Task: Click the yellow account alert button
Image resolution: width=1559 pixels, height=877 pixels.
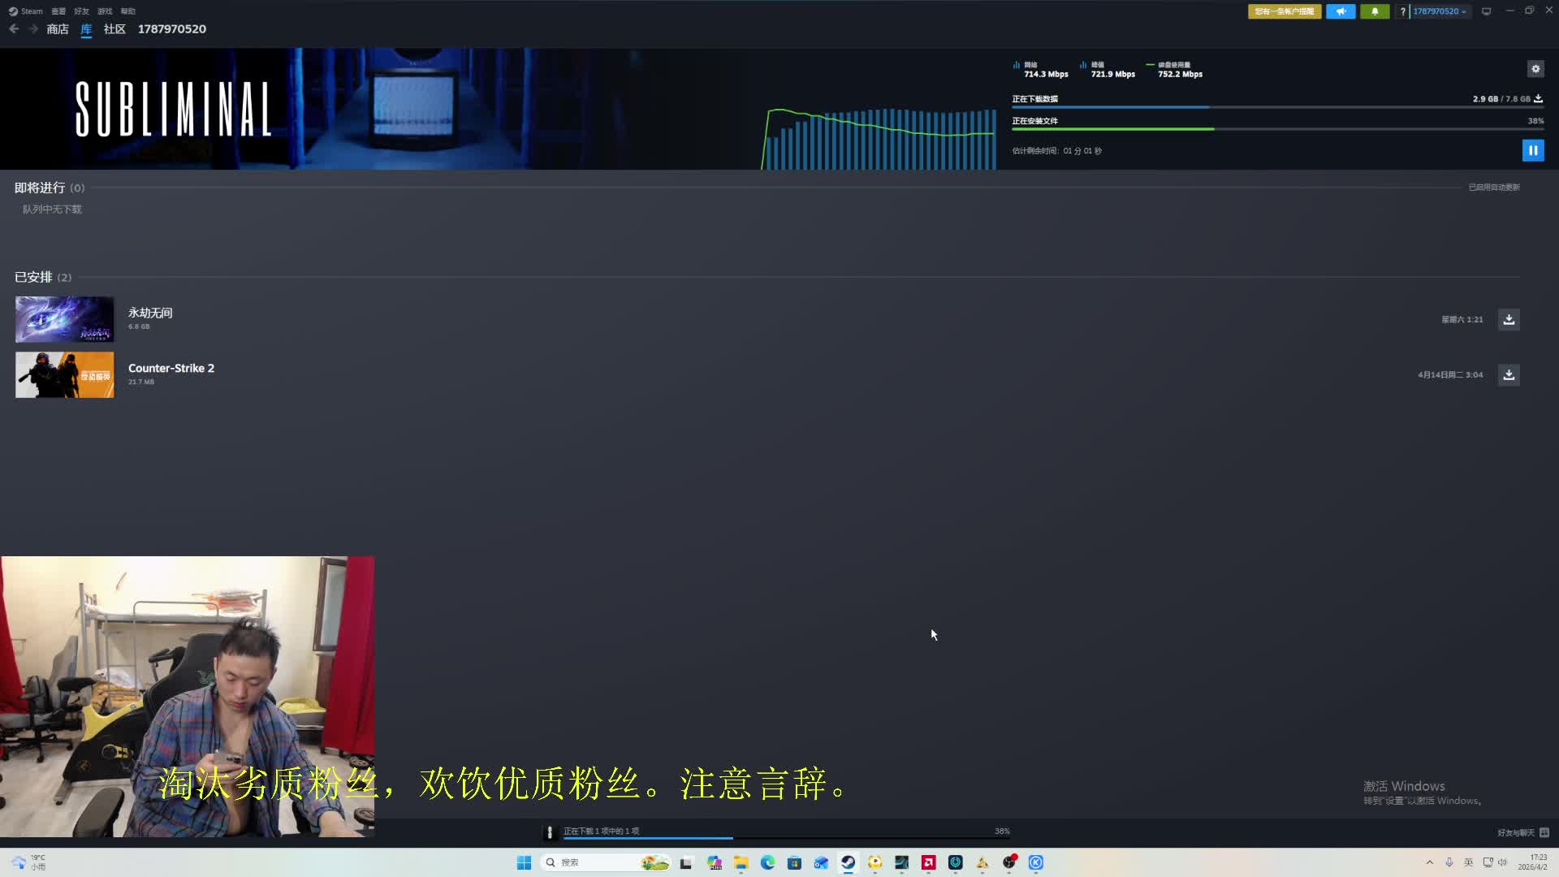Action: 1284,11
